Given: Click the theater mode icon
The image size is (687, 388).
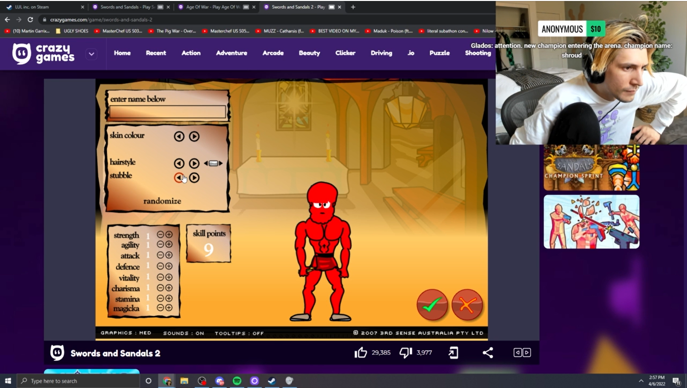Looking at the screenshot, I should (522, 353).
